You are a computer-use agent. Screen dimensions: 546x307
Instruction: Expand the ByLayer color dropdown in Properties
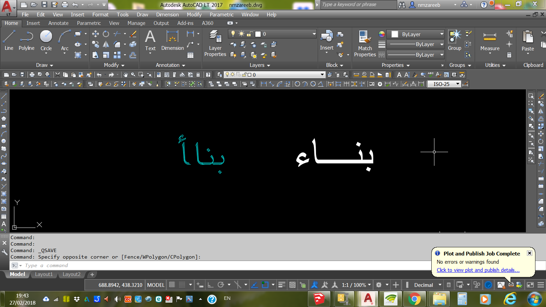(x=442, y=34)
